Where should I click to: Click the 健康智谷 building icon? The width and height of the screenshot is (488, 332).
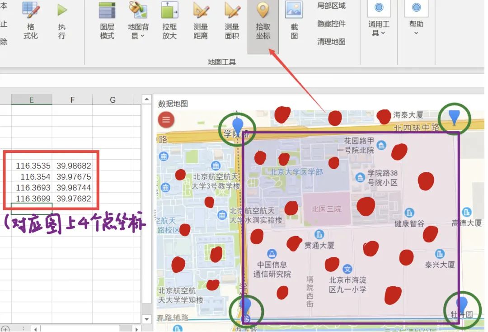[409, 213]
